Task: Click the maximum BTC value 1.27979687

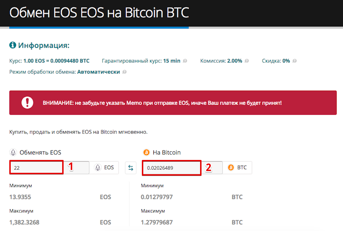Action: click(x=157, y=222)
